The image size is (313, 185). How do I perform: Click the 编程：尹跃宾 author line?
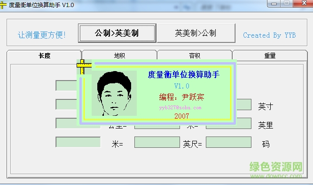pos(182,97)
